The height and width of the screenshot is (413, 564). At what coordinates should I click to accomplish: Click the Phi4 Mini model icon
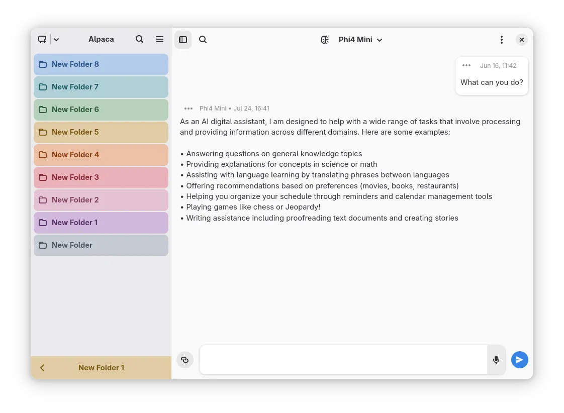(326, 40)
